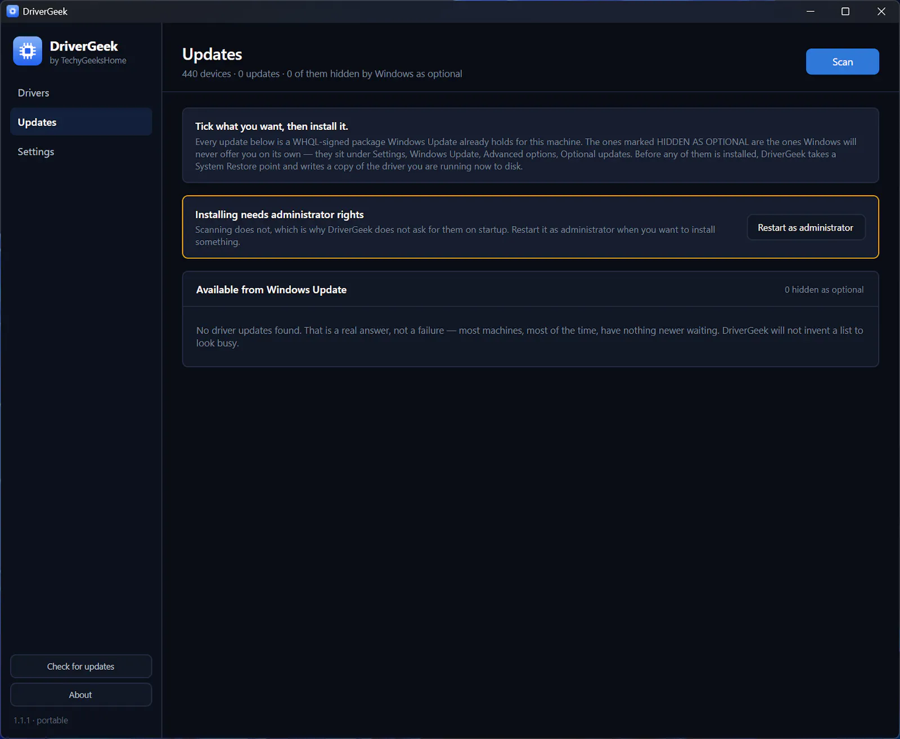Open Settings from the sidebar

[81, 152]
